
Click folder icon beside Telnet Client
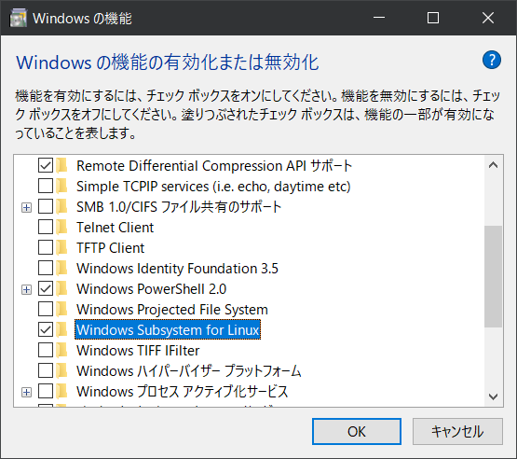point(61,228)
